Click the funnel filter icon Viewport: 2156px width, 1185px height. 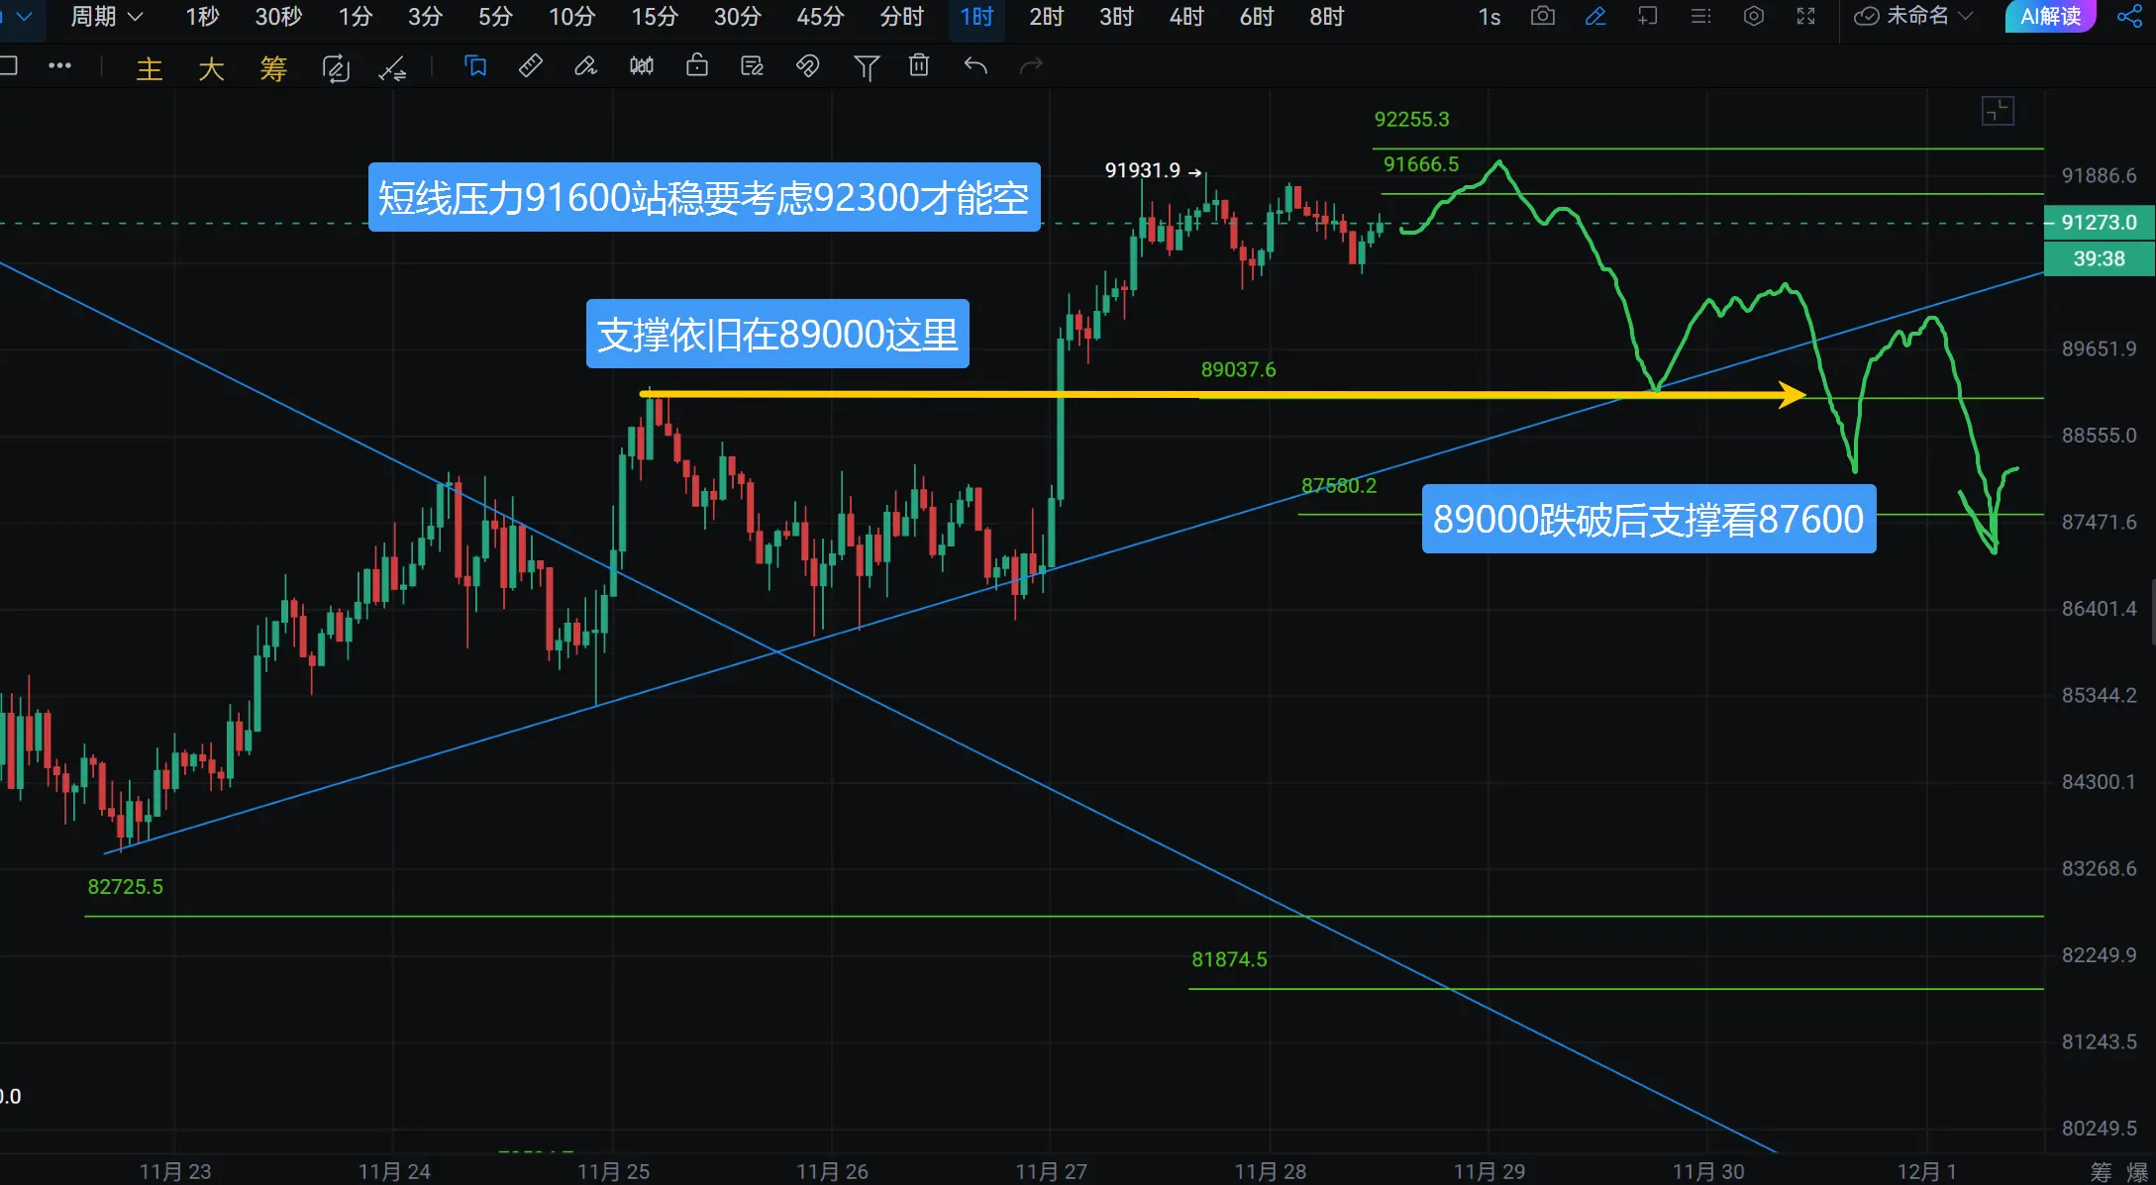(x=866, y=66)
